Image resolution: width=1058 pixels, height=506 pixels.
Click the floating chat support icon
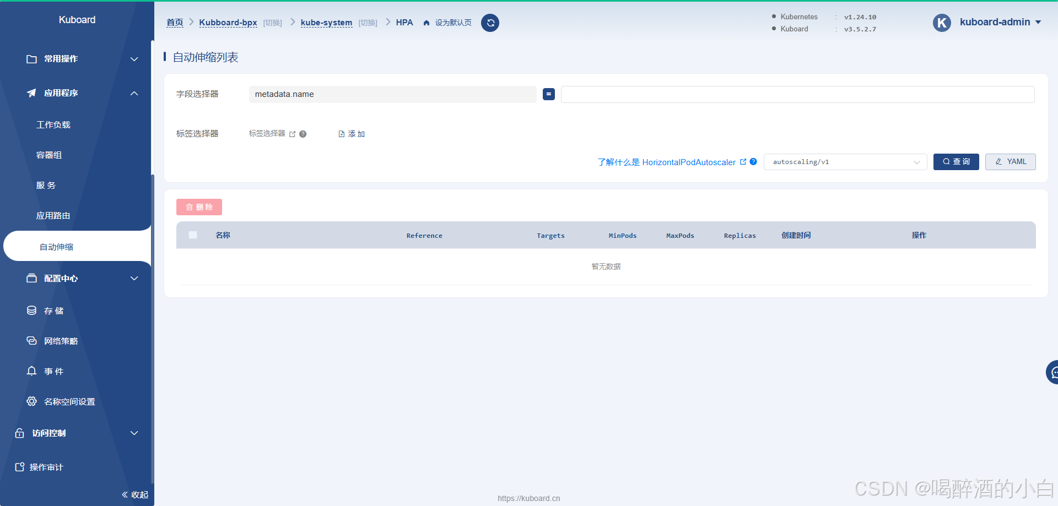pyautogui.click(x=1052, y=373)
